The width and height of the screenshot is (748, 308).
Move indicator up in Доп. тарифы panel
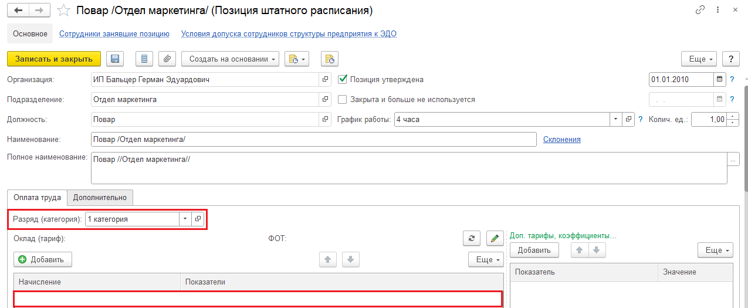(x=580, y=250)
